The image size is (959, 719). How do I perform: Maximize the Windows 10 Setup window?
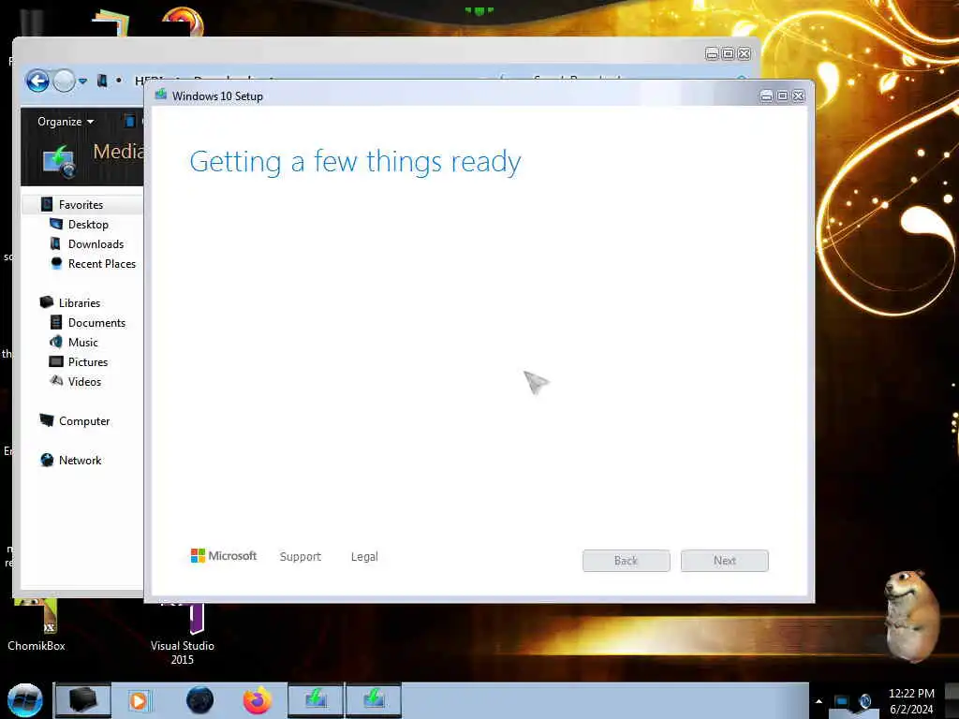782,96
